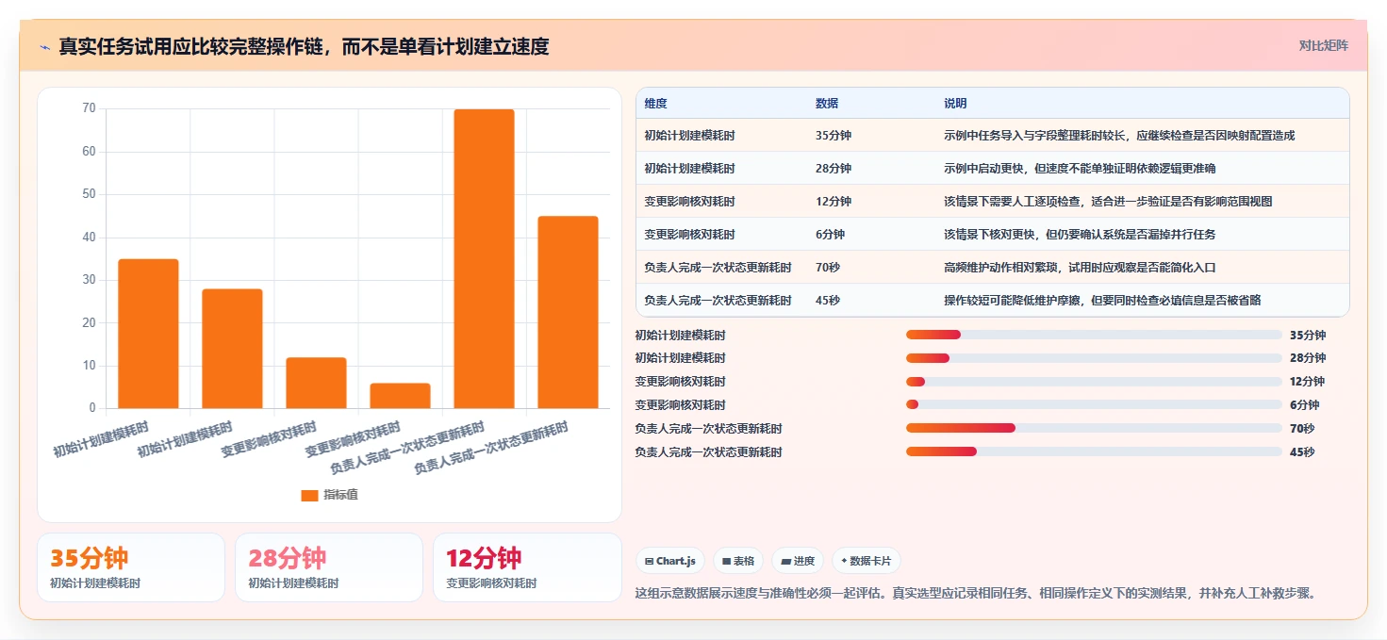This screenshot has height=640, width=1387.
Task: Click the progress bar labeled 6分钟
Action: coord(1094,405)
